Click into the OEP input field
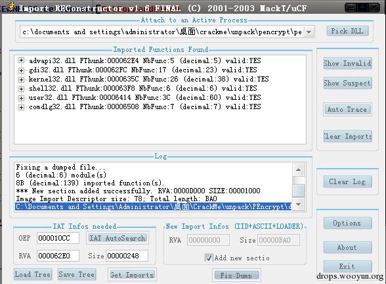 (58, 238)
